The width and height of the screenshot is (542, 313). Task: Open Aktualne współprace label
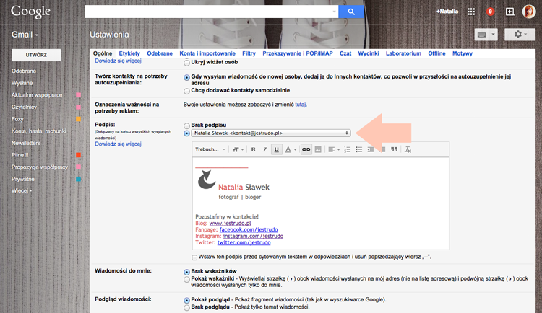click(37, 95)
